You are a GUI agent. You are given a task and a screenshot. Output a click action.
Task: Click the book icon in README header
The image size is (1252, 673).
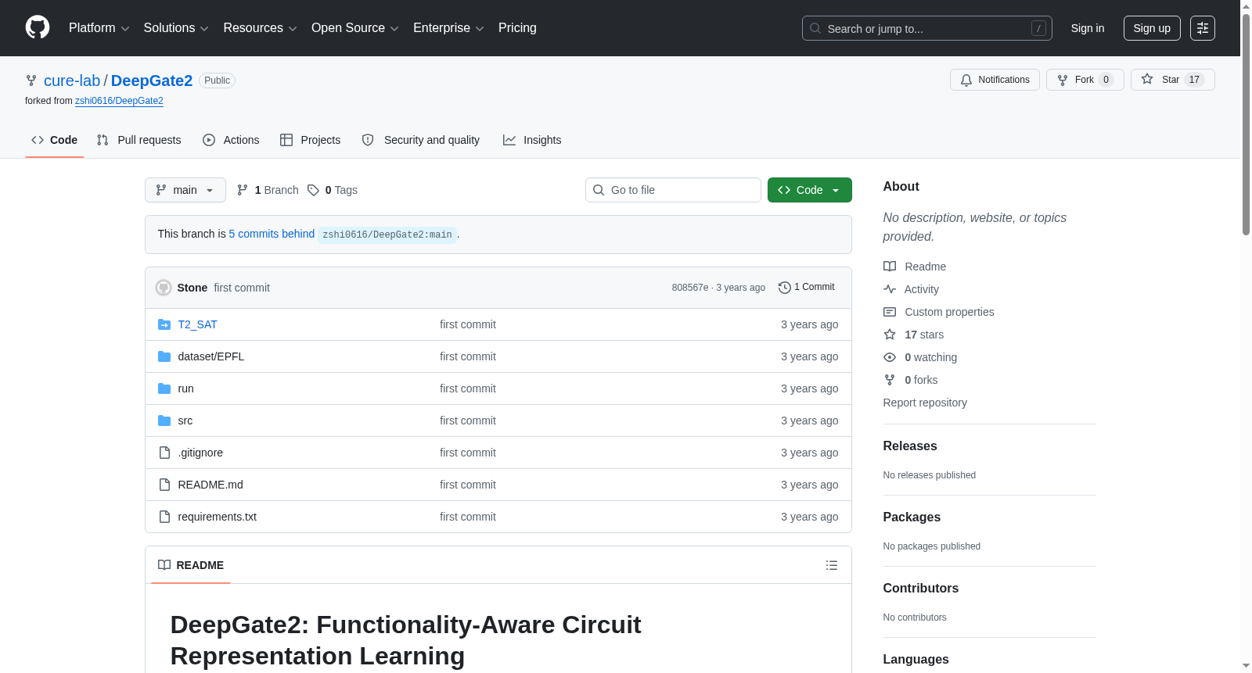[164, 565]
